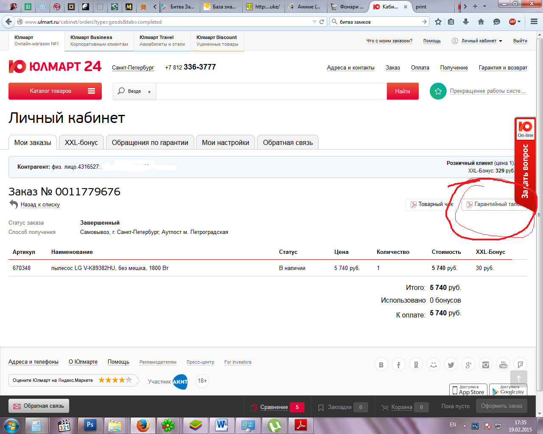Reload the page with refresh icon
This screenshot has height=434, width=543.
click(322, 22)
